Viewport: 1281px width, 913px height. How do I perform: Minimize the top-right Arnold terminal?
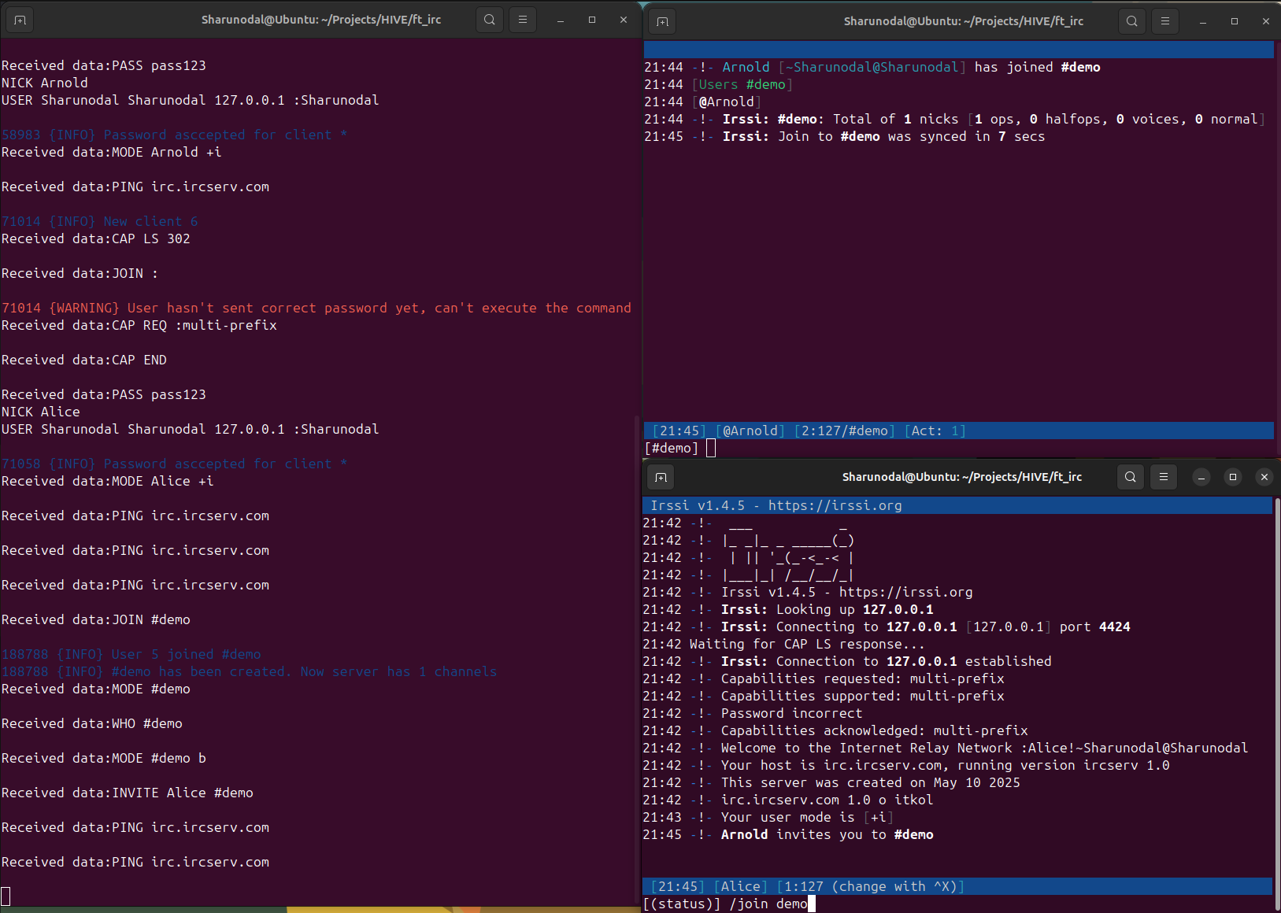pyautogui.click(x=1203, y=21)
